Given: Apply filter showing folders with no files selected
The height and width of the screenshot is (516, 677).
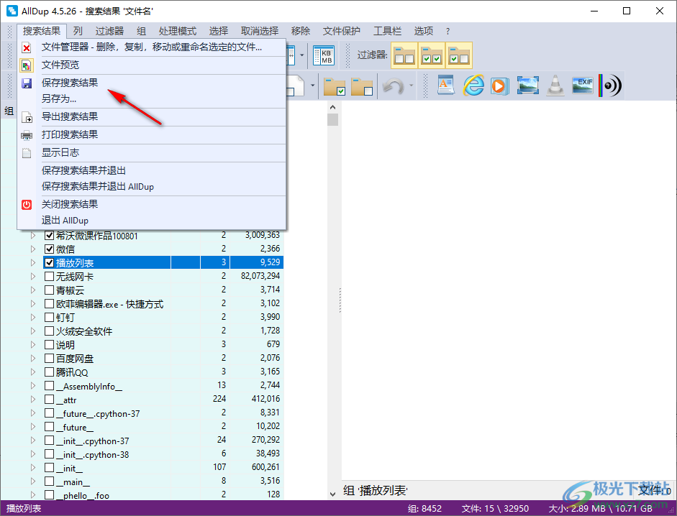Looking at the screenshot, I should coord(404,55).
